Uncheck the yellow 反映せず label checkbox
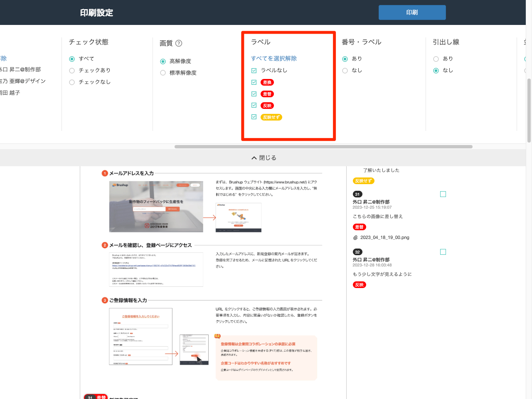Viewport: 532px width, 399px height. pyautogui.click(x=254, y=117)
